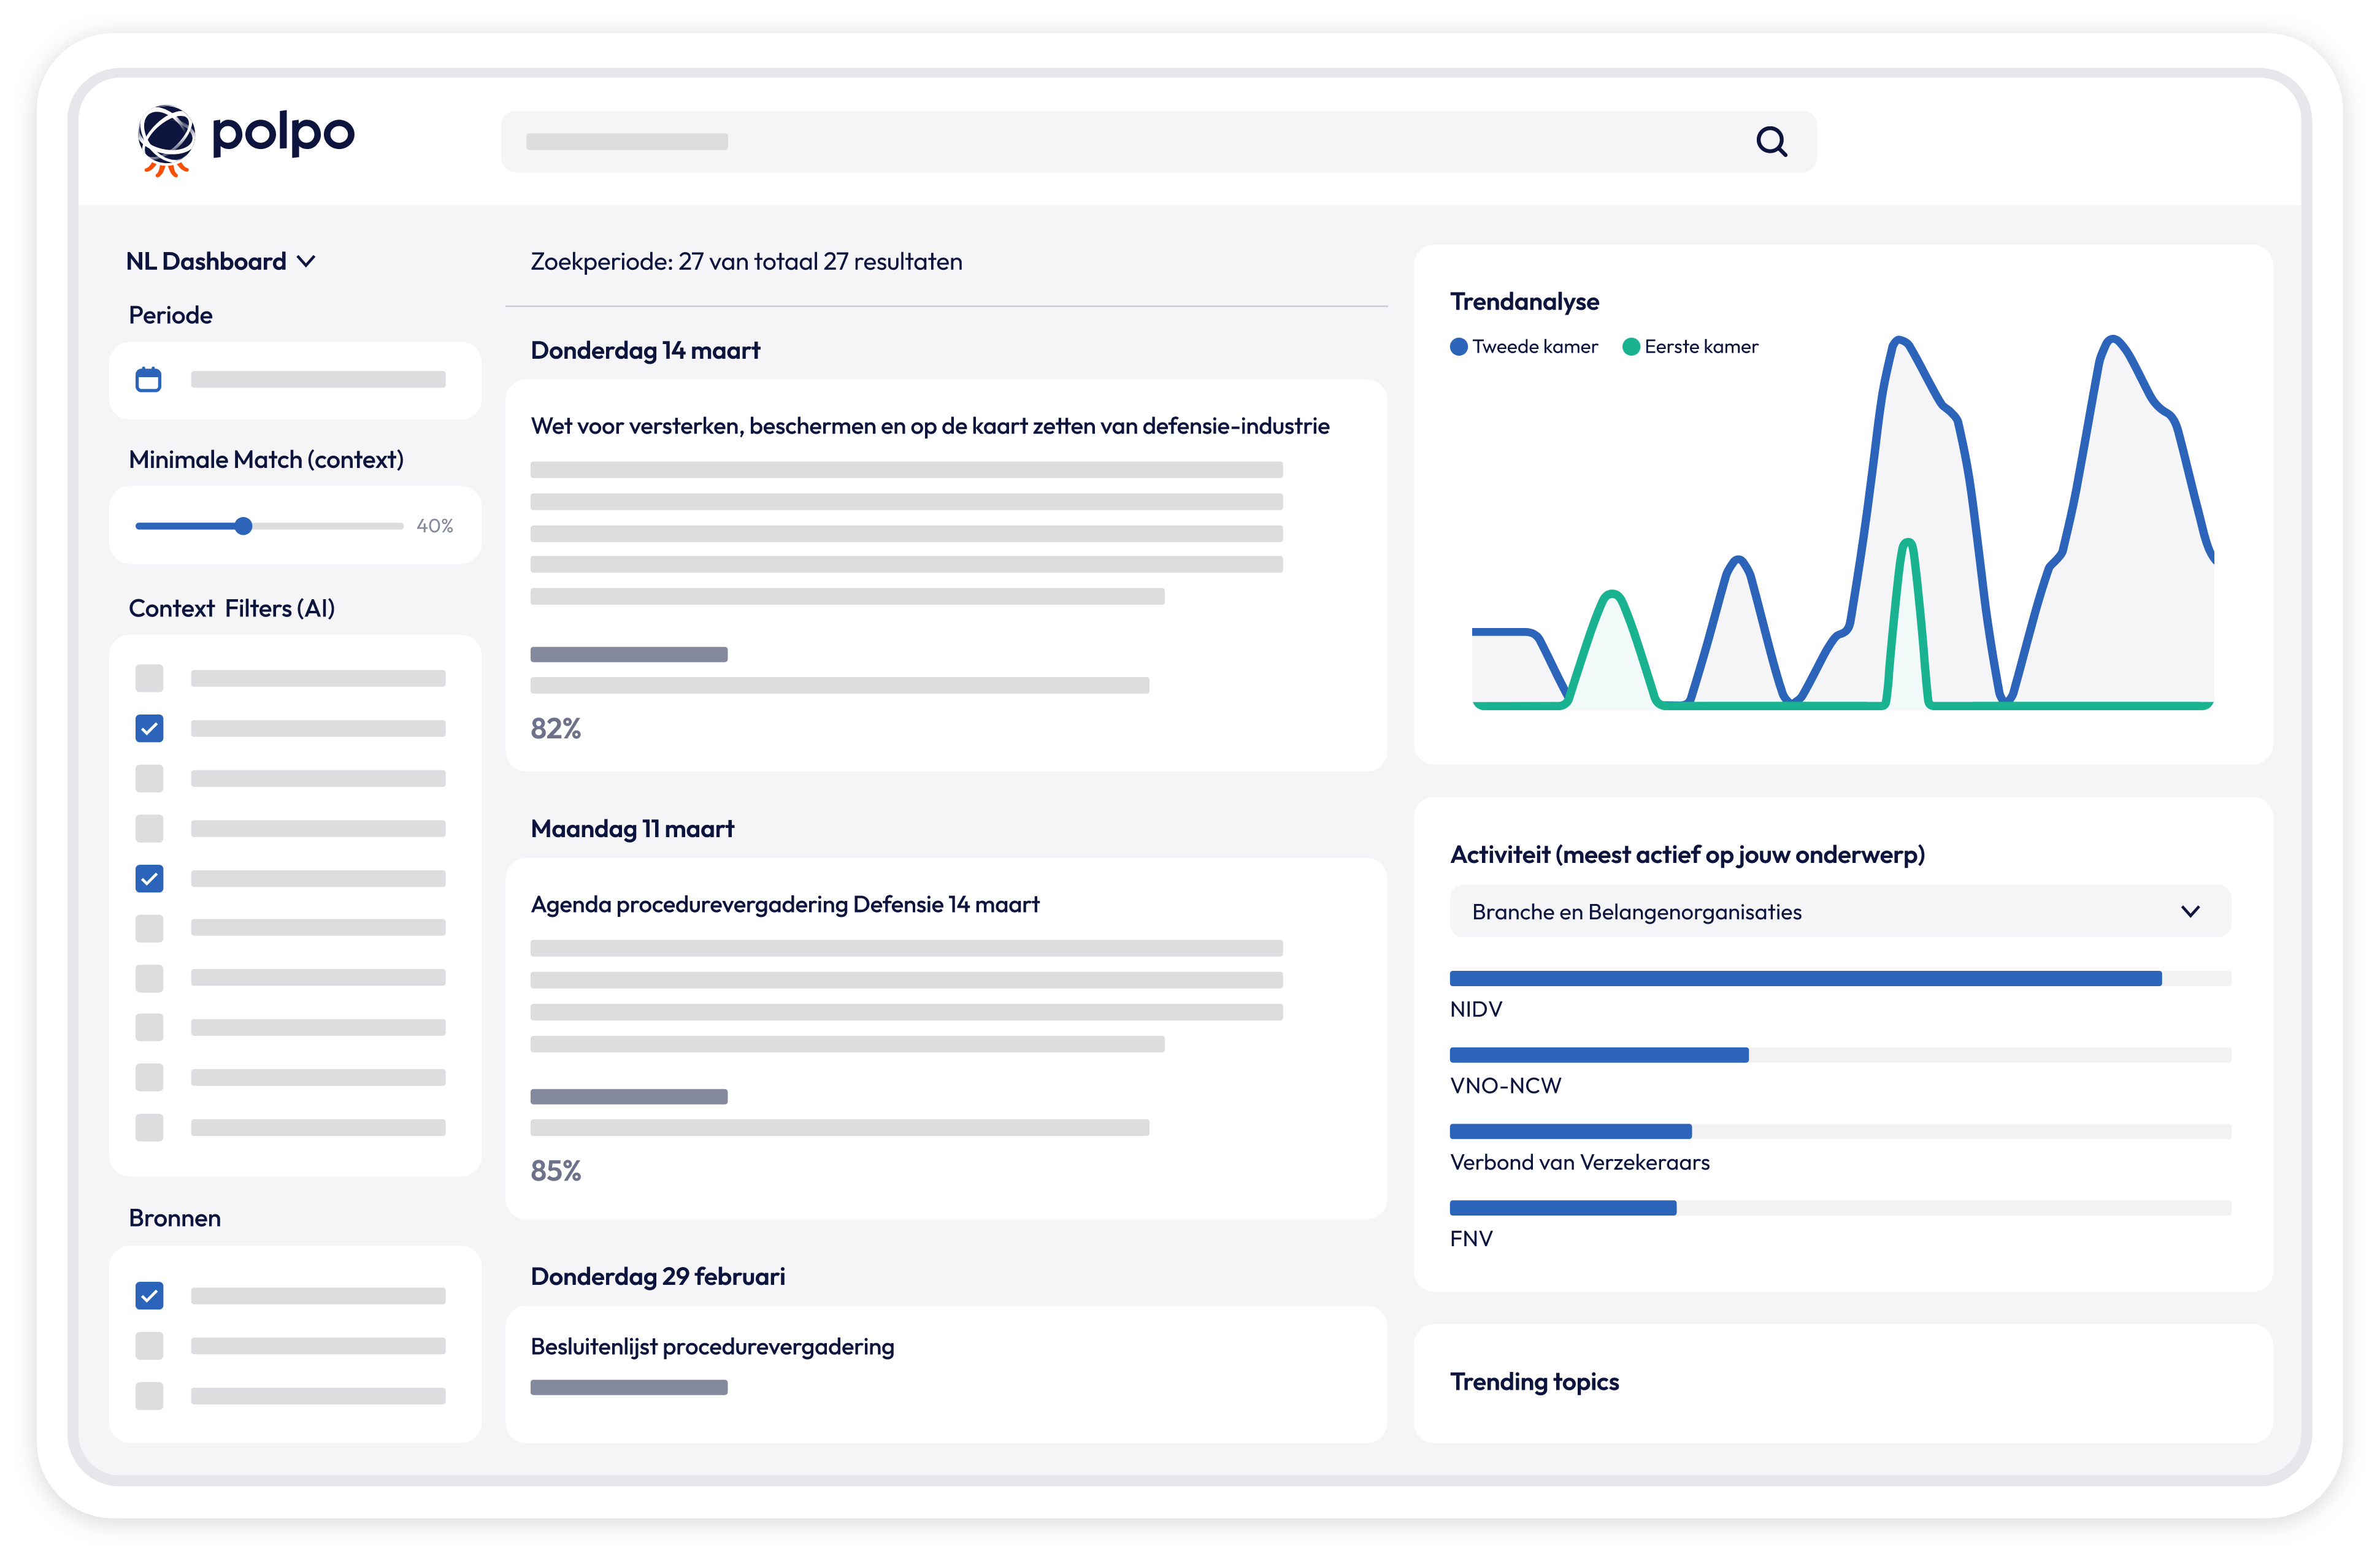The height and width of the screenshot is (1559, 2380).
Task: Open Besluitenlijst procedurevergadering result
Action: (712, 1347)
